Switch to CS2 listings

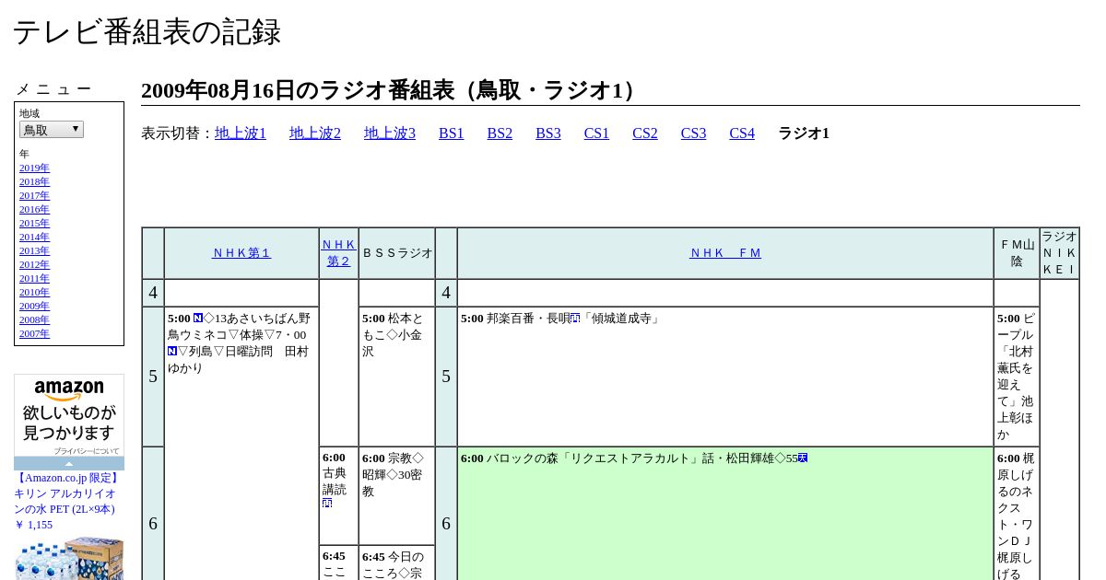[645, 133]
